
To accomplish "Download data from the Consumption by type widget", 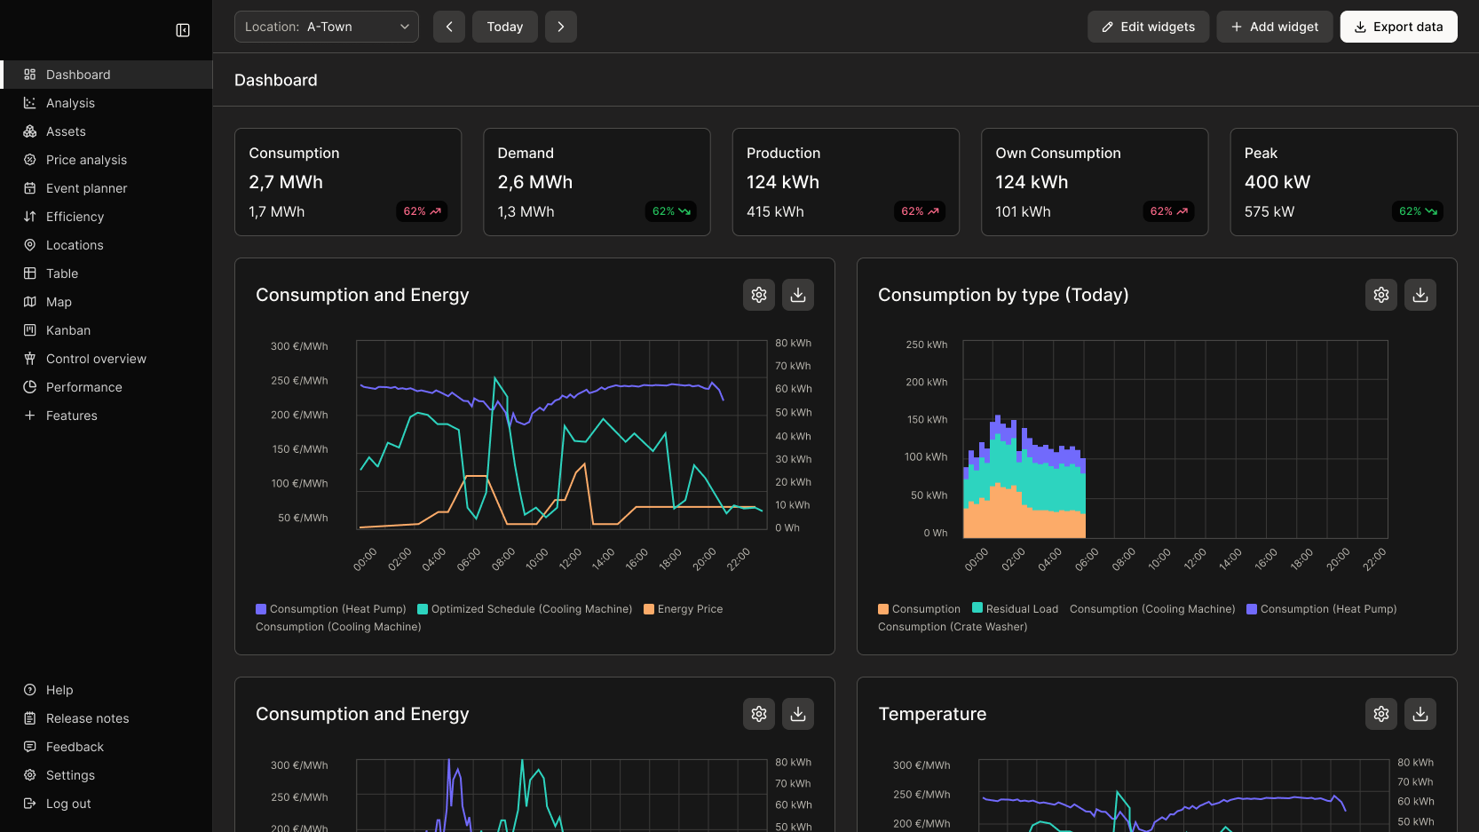I will click(x=1420, y=294).
